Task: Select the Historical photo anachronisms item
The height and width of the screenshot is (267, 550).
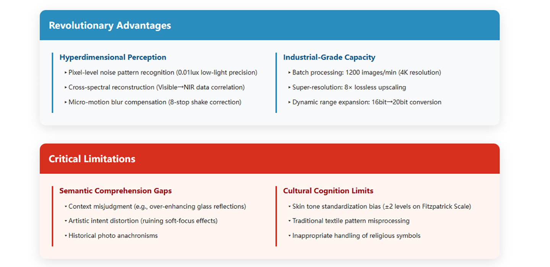Action: (x=113, y=236)
